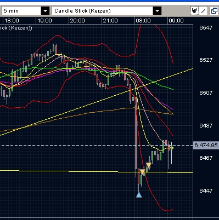Select the draw trend line tool
Viewport: 219px width, 220px height.
pos(203,11)
